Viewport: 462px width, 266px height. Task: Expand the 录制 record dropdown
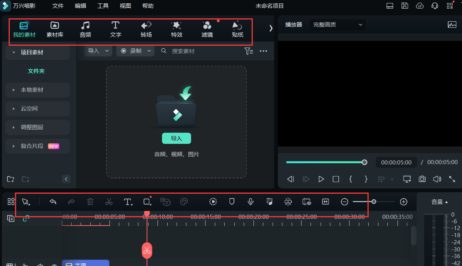pos(149,51)
